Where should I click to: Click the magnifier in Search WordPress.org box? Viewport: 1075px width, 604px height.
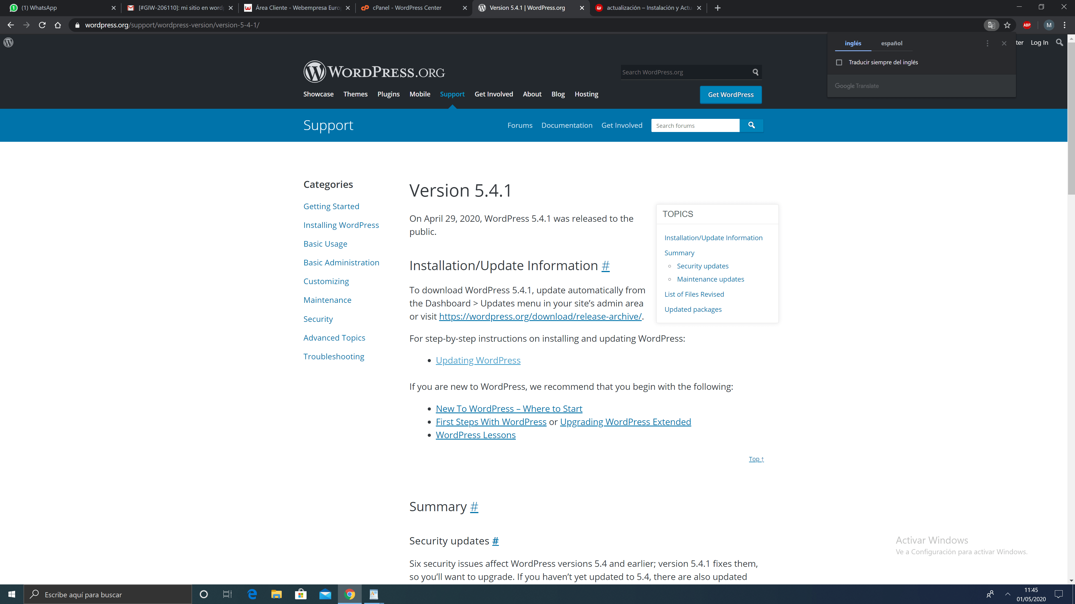pos(755,72)
